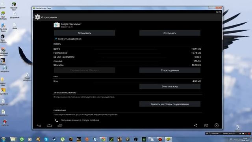The width and height of the screenshot is (252, 142).
Task: Click the 'Очистить кэш' button
Action: [x=170, y=86]
